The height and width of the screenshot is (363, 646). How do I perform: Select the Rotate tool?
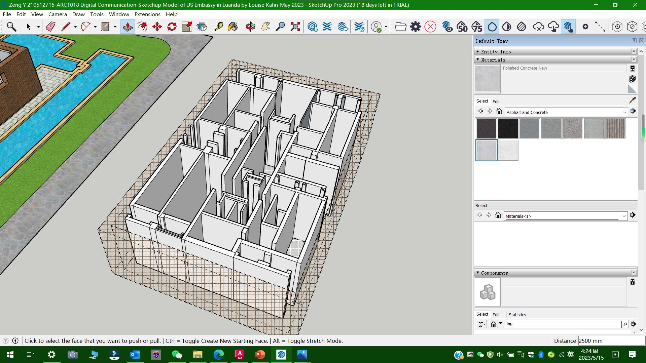click(172, 27)
